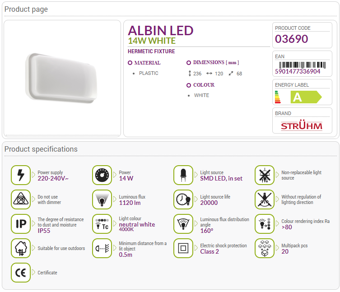Click the CE Certificate icon
Viewport: 340px width, 292px height.
coord(21,273)
